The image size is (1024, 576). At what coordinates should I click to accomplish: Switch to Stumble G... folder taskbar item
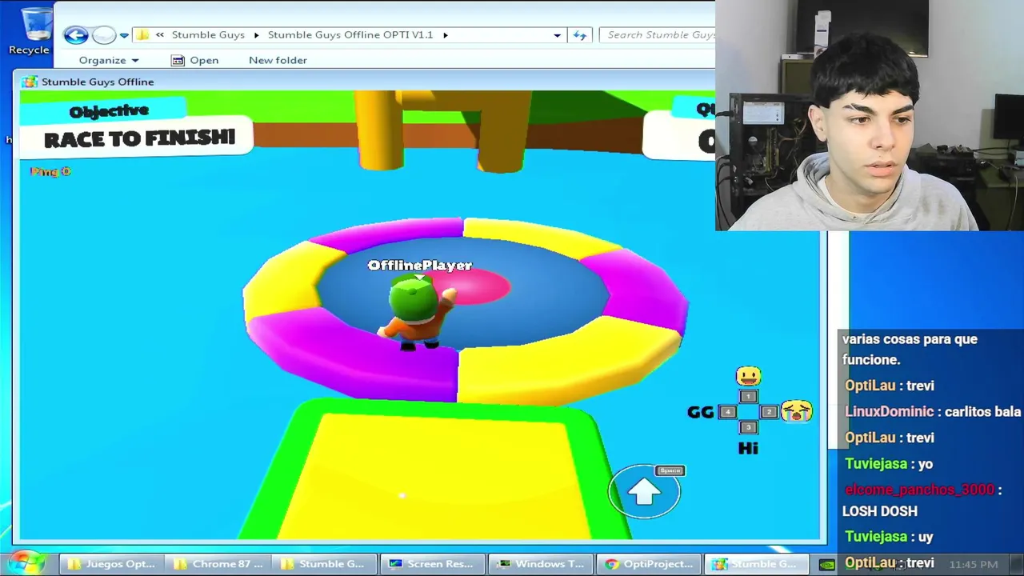(325, 564)
